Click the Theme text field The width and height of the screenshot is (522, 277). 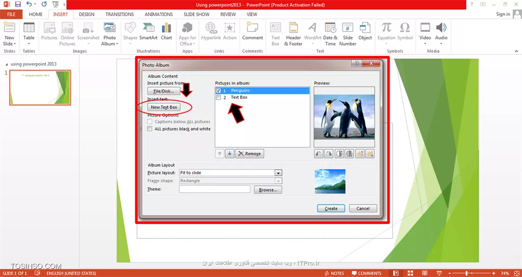click(x=215, y=189)
